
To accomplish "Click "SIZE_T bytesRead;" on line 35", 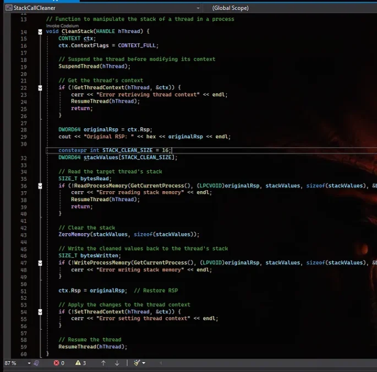I will (x=85, y=179).
